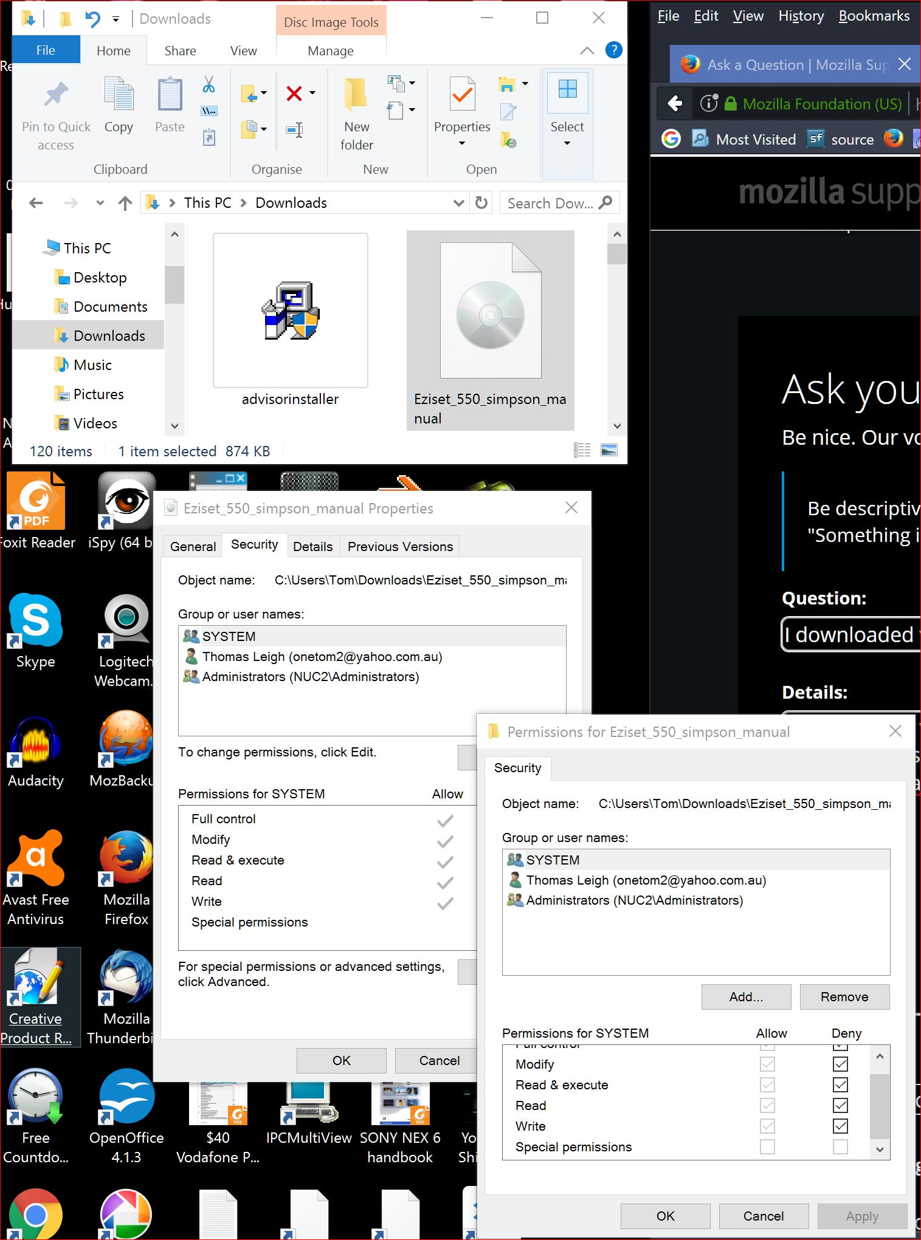Click the Properties checkmark icon

pos(463,94)
